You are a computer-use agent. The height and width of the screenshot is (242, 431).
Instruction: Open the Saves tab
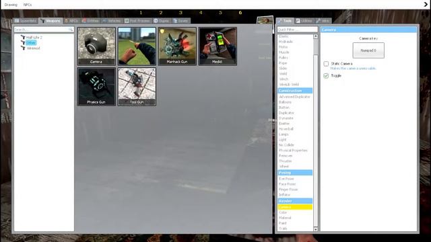pos(180,21)
